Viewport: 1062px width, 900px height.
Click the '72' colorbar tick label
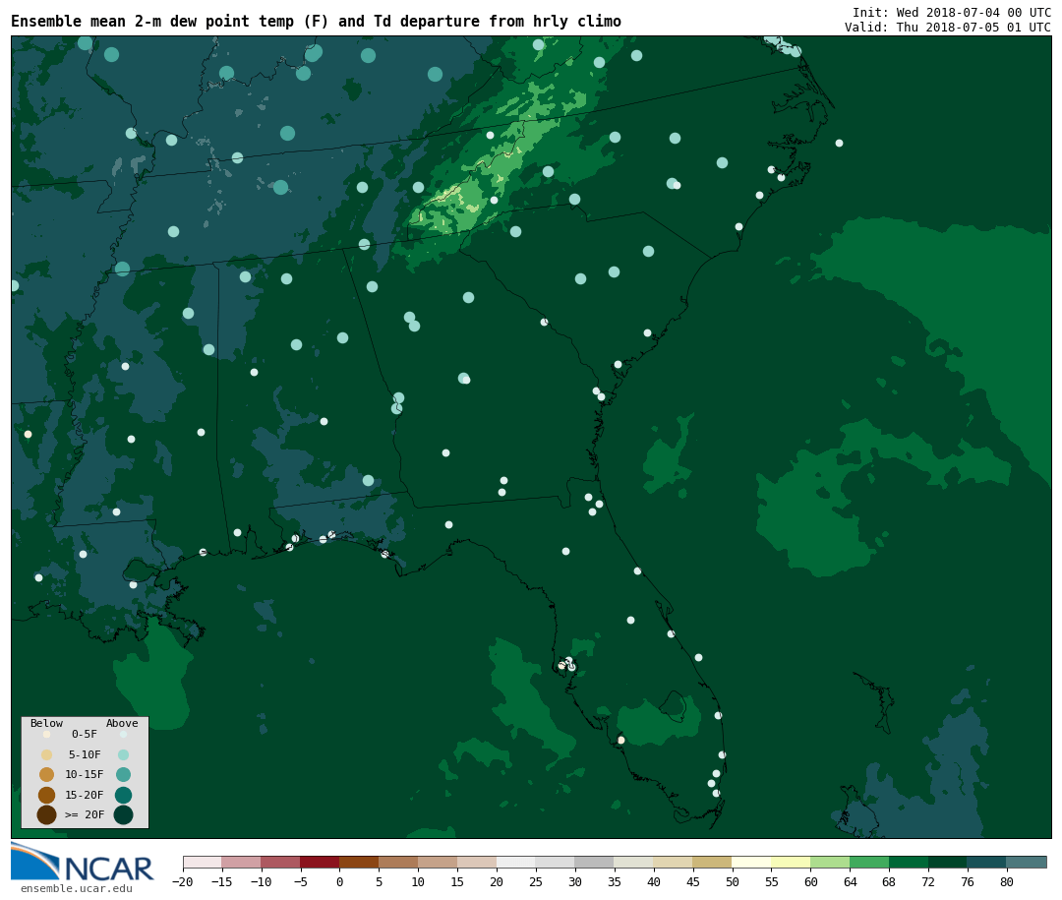click(x=928, y=881)
